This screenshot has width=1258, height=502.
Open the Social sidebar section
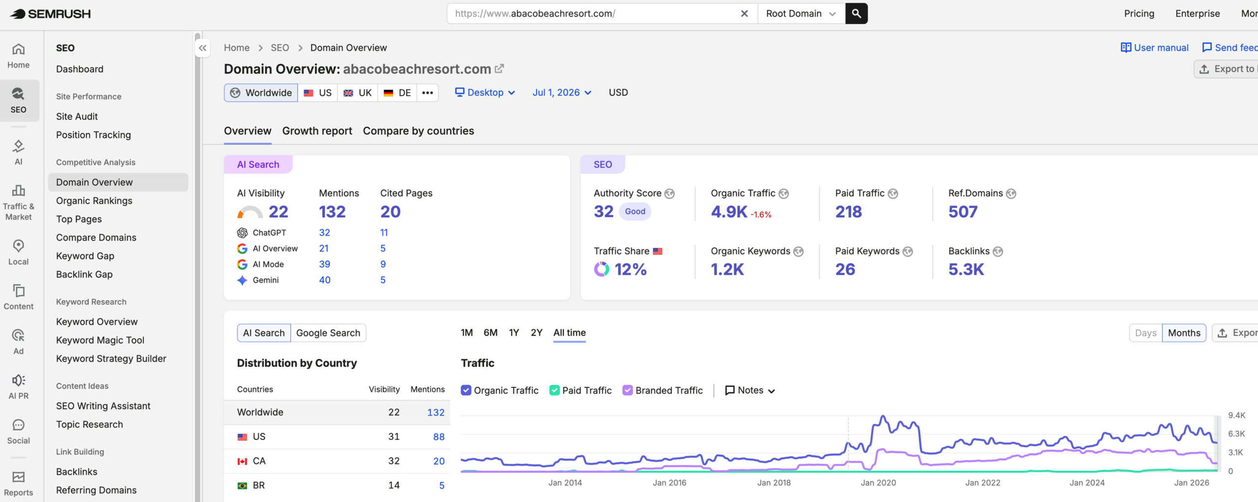coord(19,431)
